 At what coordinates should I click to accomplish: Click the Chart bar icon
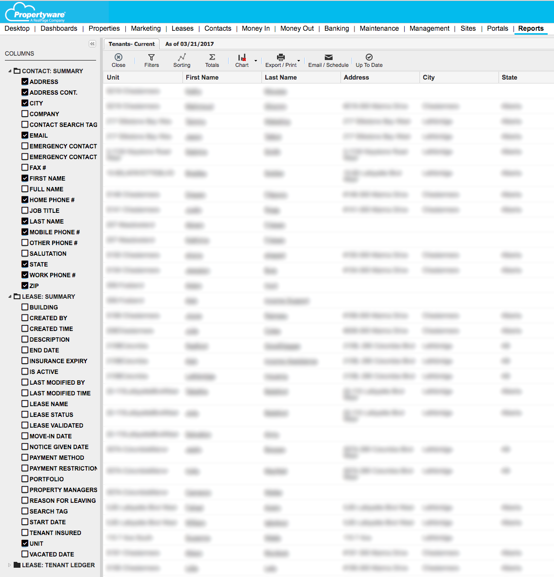coord(242,58)
